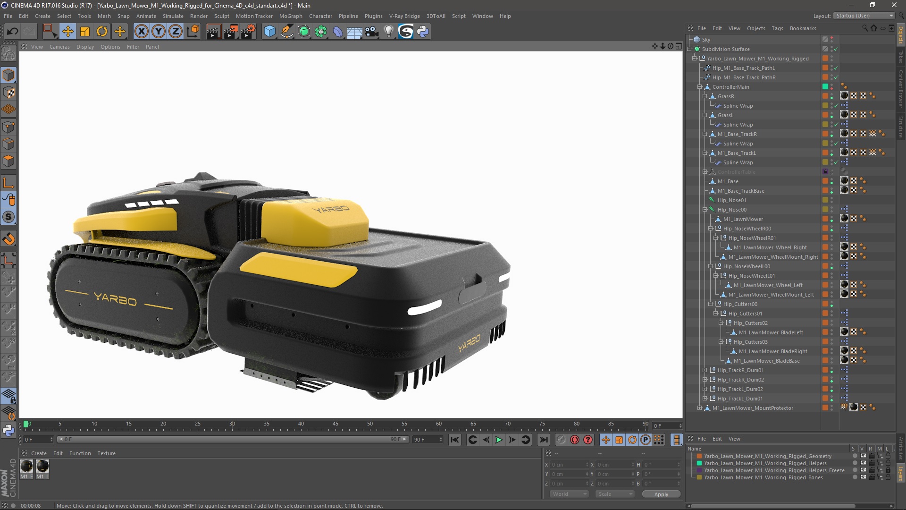The image size is (906, 510).
Task: Collapse the Subdivision Surface hierarchy
Action: (x=689, y=49)
